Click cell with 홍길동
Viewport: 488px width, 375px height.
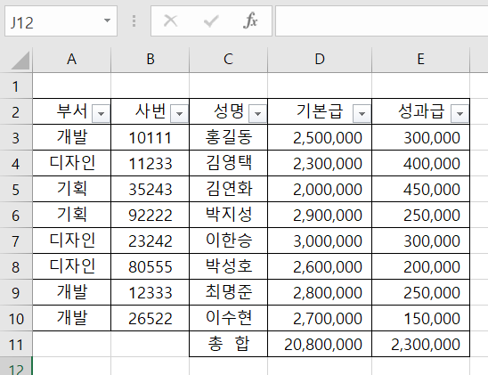[x=229, y=137]
